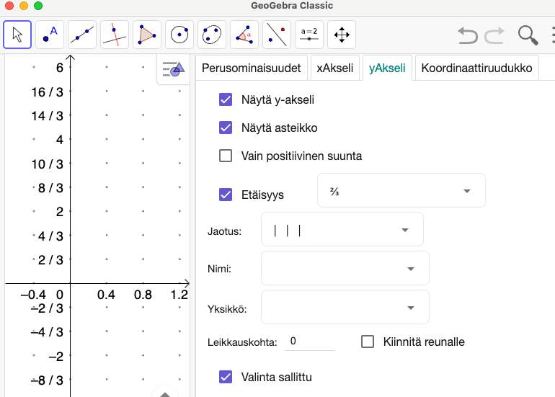Check Kiinnitä reunalle option
This screenshot has height=397, width=555.
(368, 342)
